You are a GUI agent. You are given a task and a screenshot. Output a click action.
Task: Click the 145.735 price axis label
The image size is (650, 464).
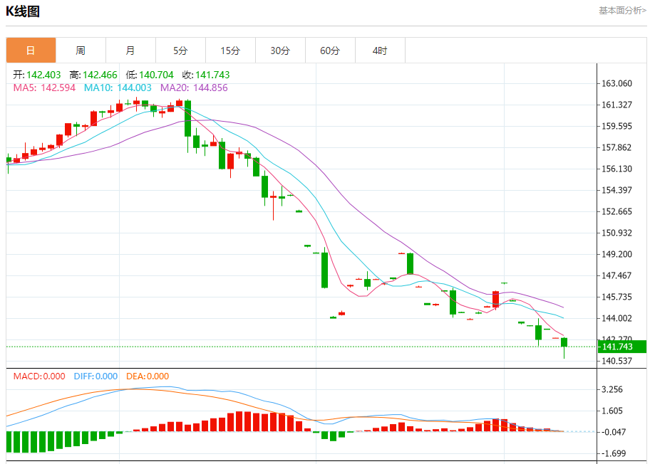click(617, 297)
